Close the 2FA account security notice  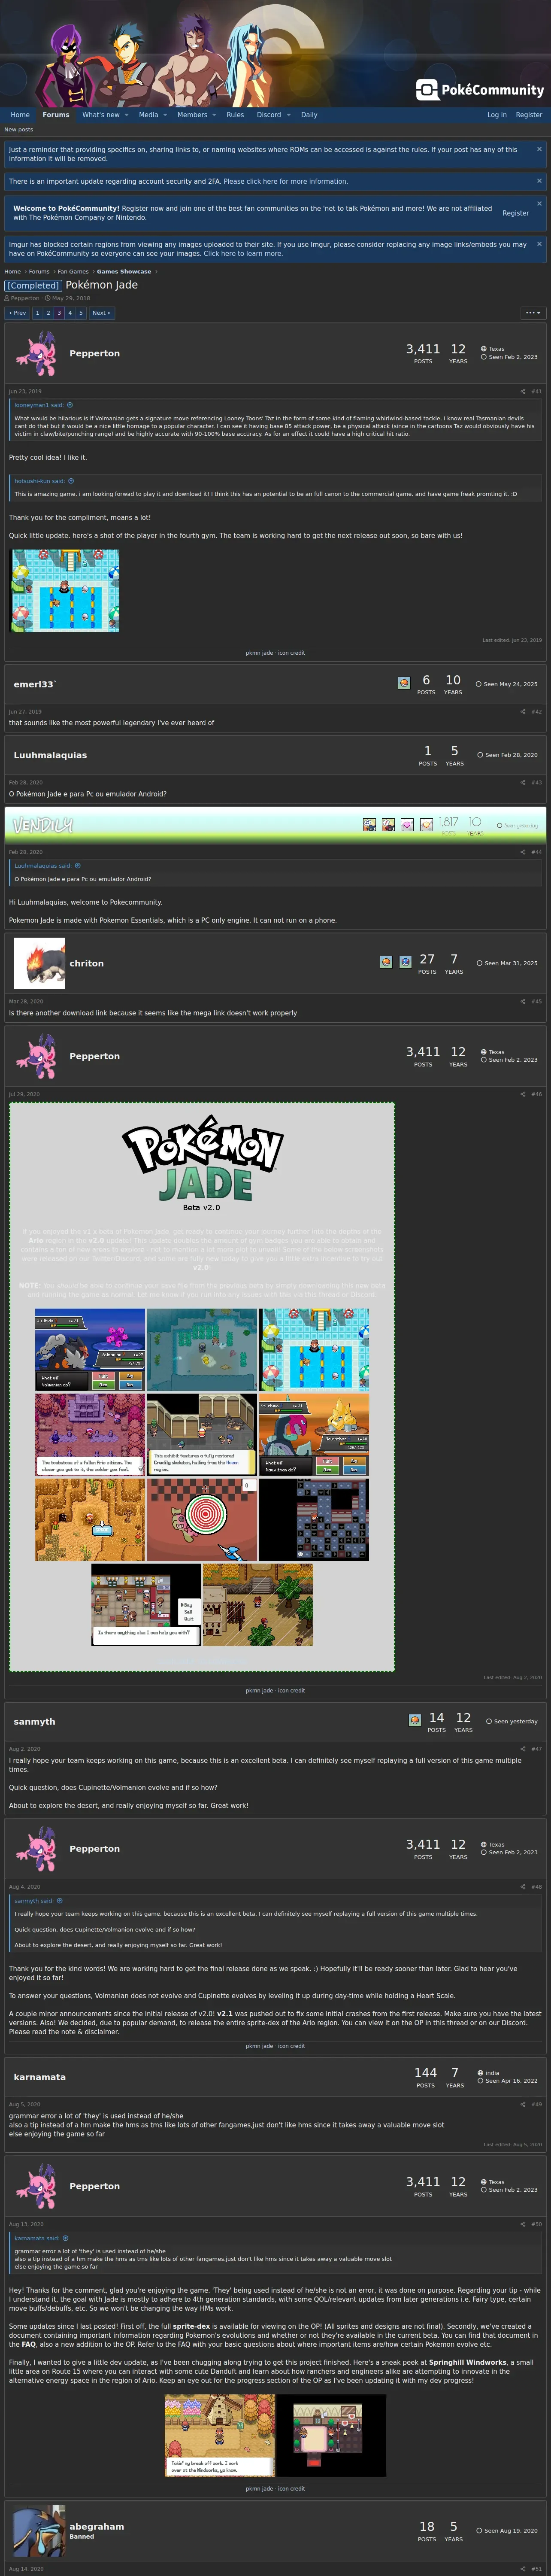tap(539, 181)
